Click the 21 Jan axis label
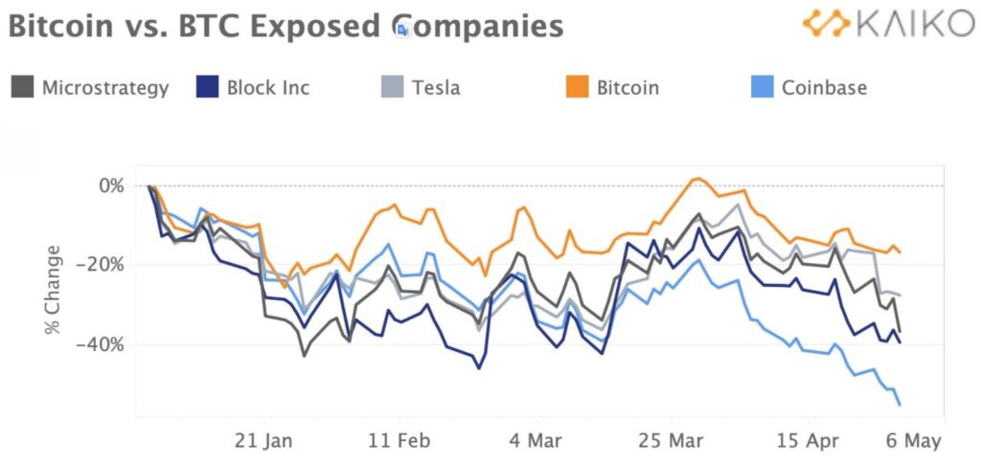 click(x=264, y=440)
